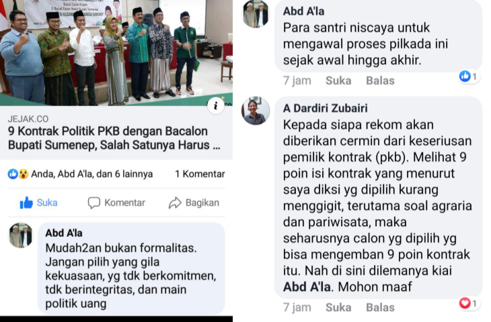Screen dimensions: 491x322
Task: Open the like and wow reactions summary
Action: pos(81,174)
